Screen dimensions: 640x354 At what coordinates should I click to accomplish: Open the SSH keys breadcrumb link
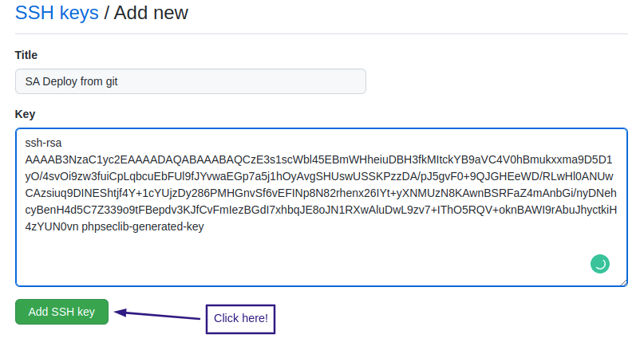57,14
